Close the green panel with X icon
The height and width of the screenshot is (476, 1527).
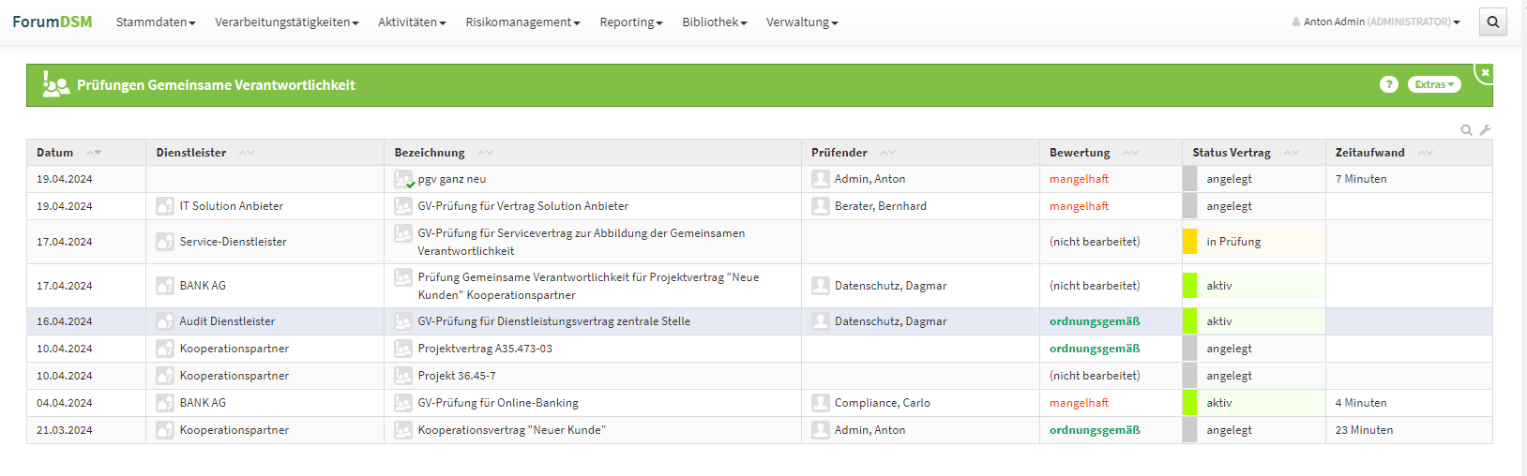1485,72
